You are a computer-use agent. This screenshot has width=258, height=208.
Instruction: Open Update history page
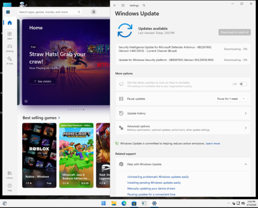(x=183, y=113)
